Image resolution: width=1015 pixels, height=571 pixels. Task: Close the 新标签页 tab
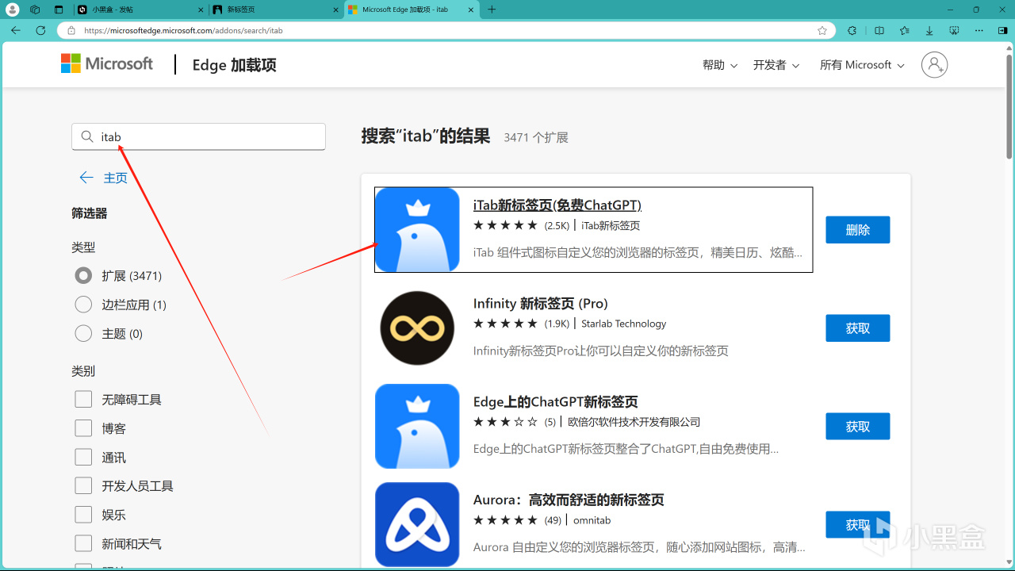point(334,10)
